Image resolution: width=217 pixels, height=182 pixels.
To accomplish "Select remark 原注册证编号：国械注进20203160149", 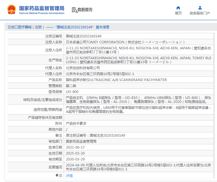I will tap(95, 135).
